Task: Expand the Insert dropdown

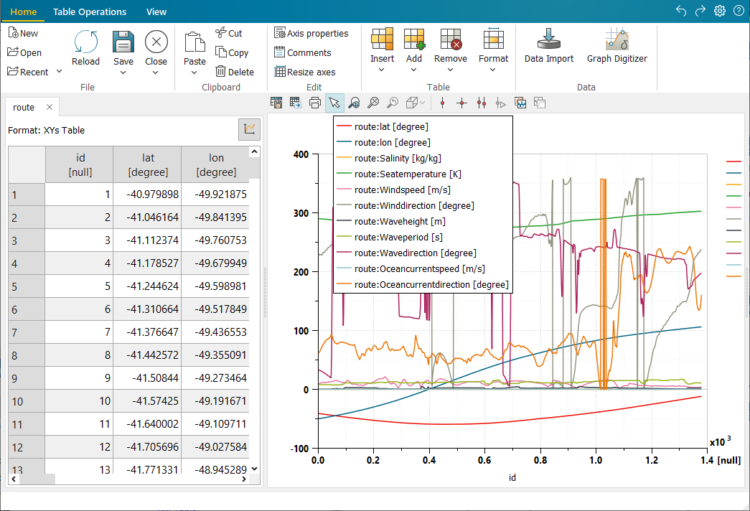Action: point(382,70)
